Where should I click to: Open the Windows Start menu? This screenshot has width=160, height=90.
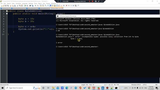point(2,88)
